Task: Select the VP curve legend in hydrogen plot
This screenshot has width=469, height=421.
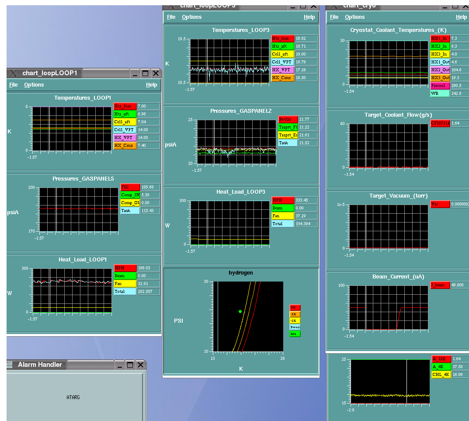Action: click(x=295, y=308)
